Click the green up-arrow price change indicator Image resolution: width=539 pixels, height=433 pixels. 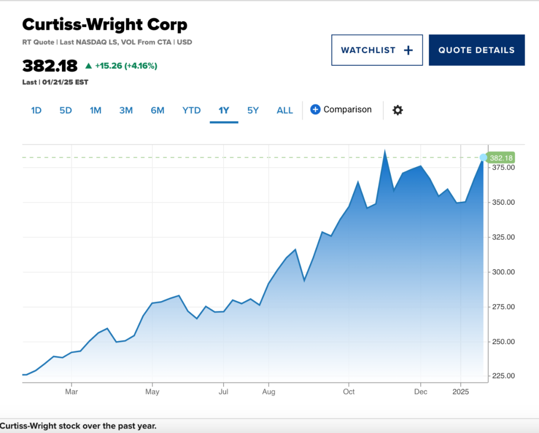88,65
